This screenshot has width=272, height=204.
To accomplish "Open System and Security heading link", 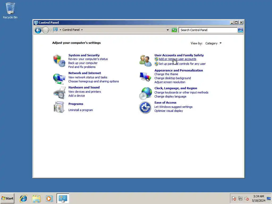I will pyautogui.click(x=84, y=55).
